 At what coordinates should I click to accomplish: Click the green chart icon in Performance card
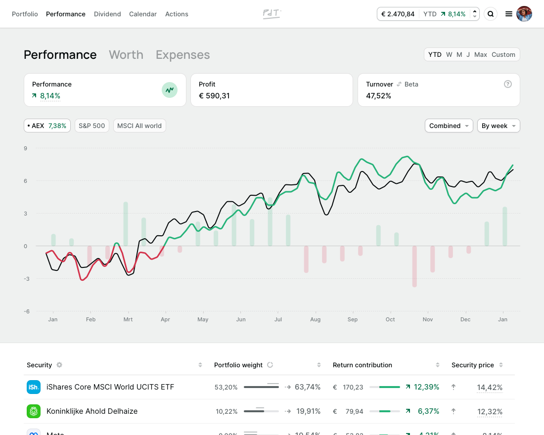[170, 90]
